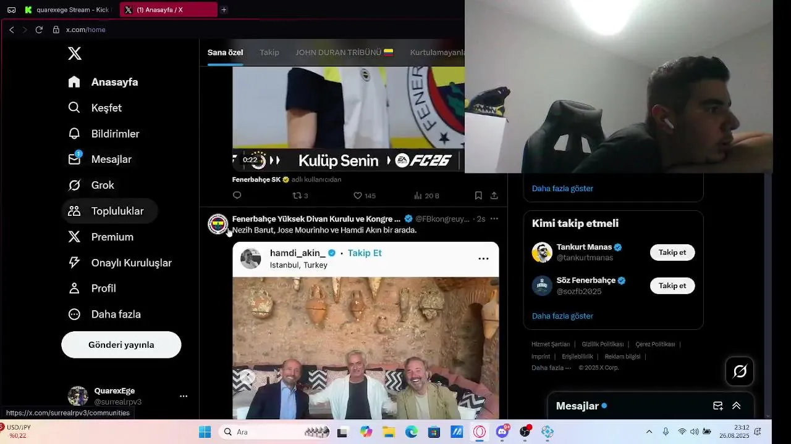
Task: Open a new browser tab
Action: 224,10
